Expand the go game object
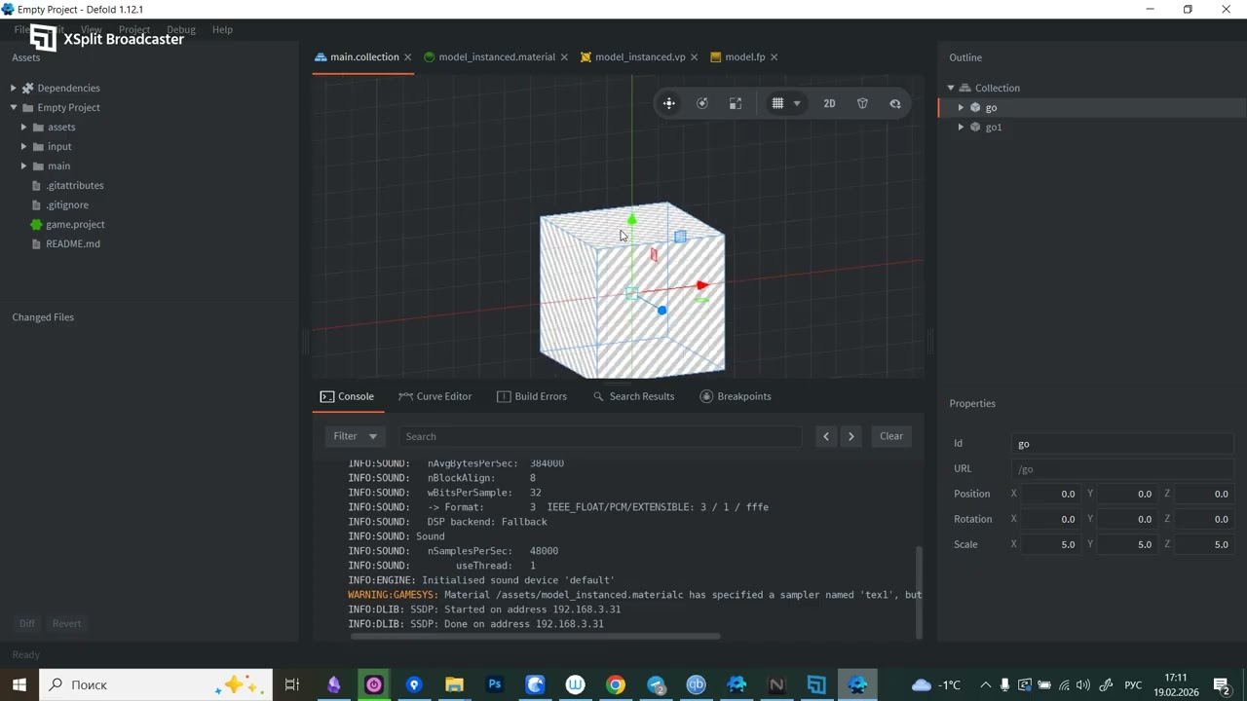Image resolution: width=1247 pixels, height=701 pixels. (961, 107)
